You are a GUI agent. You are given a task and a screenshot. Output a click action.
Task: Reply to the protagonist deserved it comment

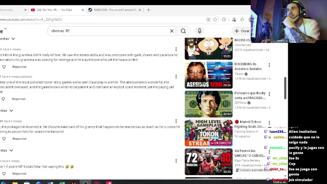point(19,139)
